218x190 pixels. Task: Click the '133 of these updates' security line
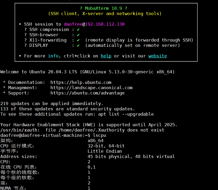[x=67, y=109]
